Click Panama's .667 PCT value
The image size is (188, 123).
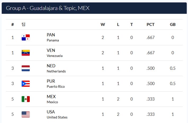(x=150, y=37)
